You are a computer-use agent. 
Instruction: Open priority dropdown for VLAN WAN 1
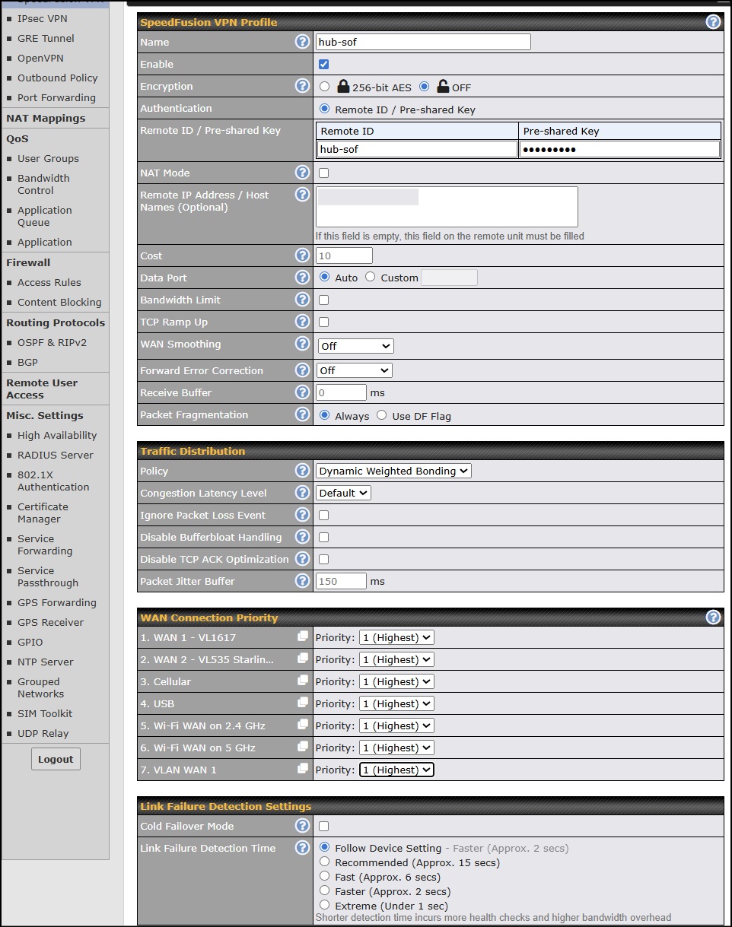click(396, 770)
